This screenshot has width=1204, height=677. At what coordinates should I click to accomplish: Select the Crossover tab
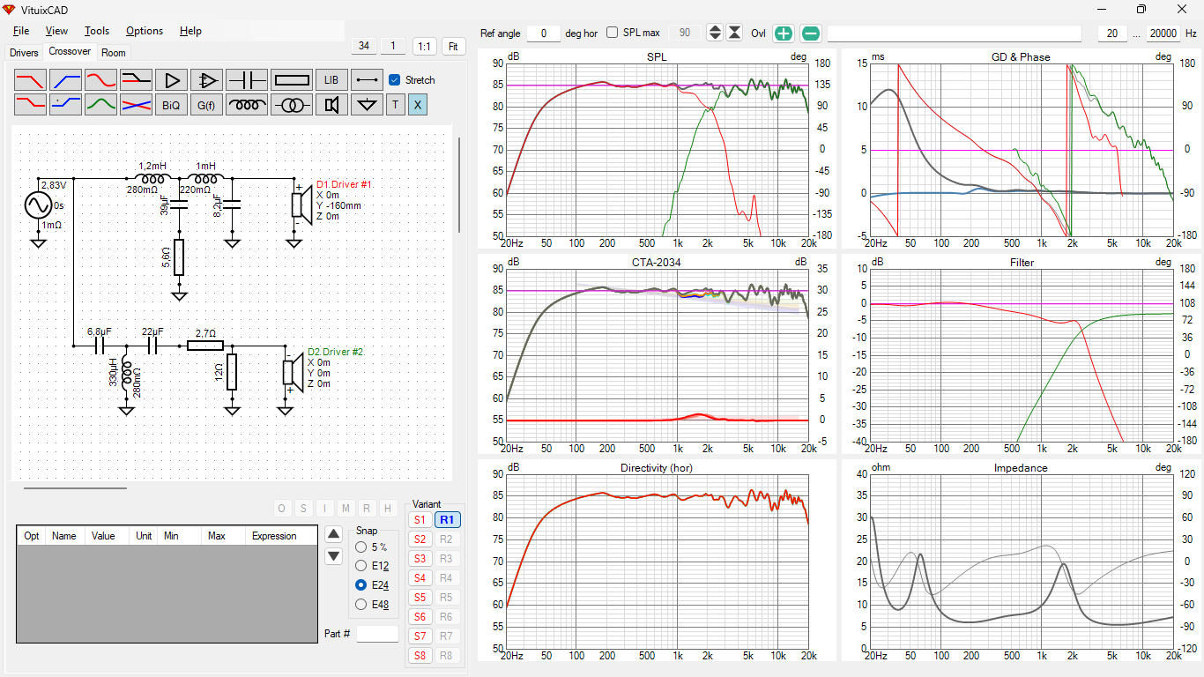pyautogui.click(x=70, y=51)
